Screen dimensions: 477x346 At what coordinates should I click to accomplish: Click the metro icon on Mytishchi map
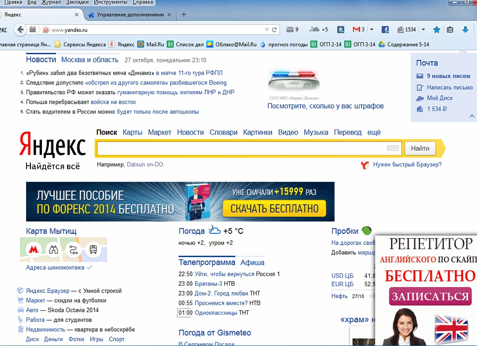[33, 250]
